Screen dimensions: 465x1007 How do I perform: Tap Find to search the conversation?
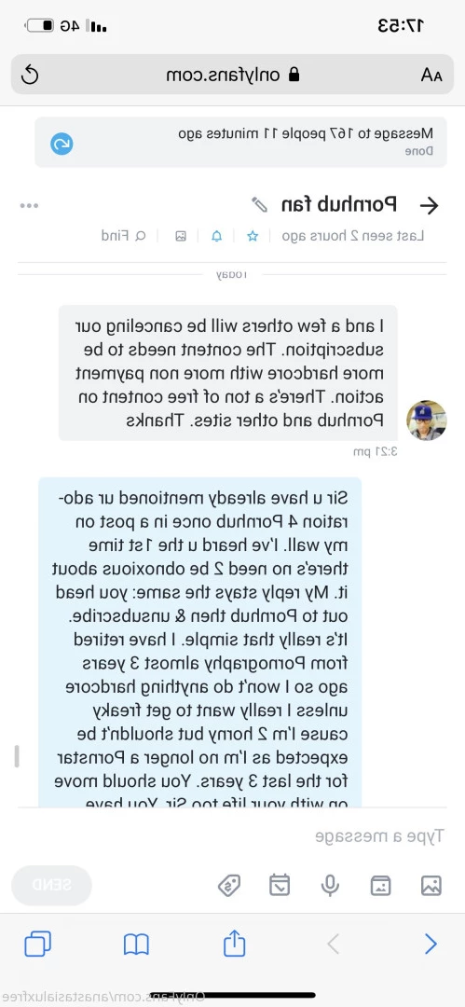(x=123, y=236)
